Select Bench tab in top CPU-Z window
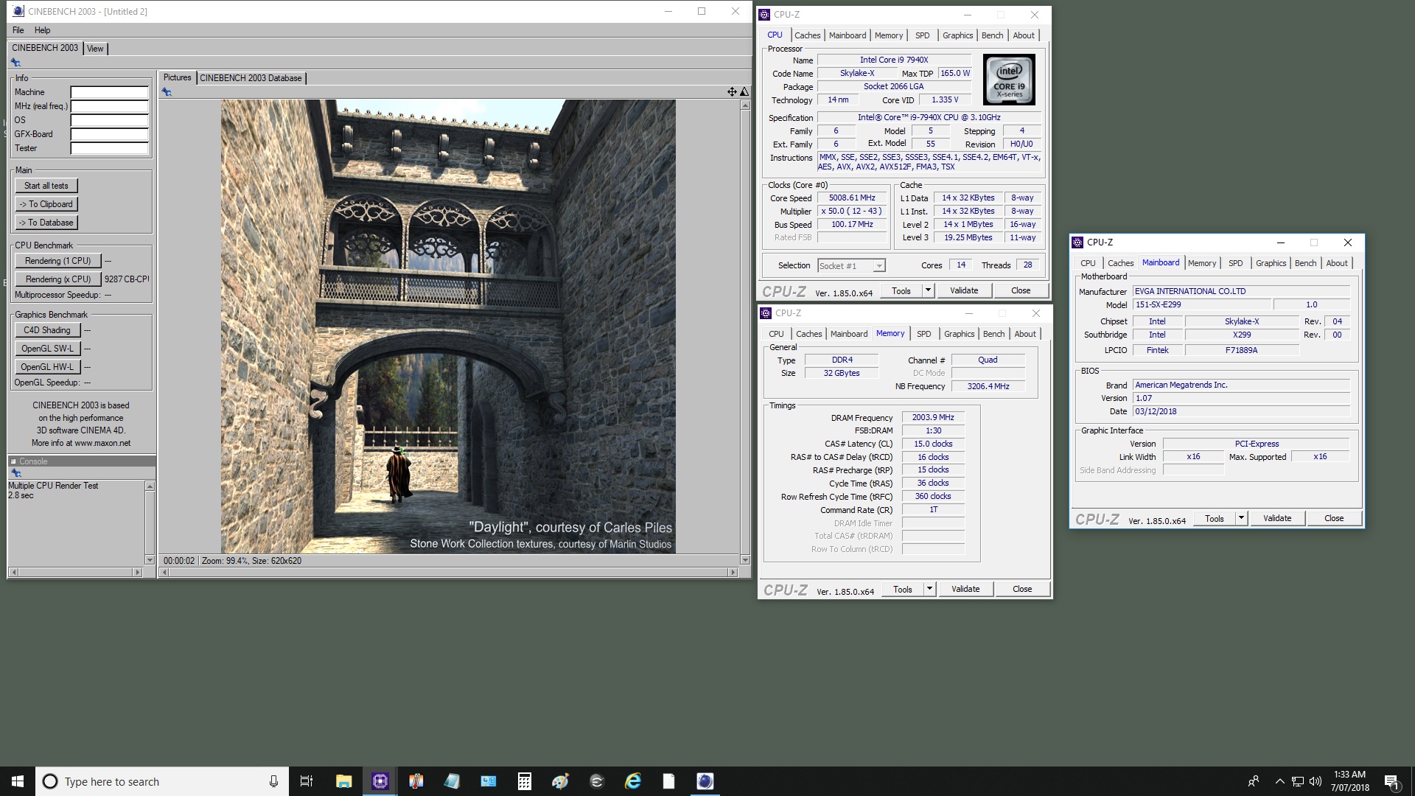 992,35
